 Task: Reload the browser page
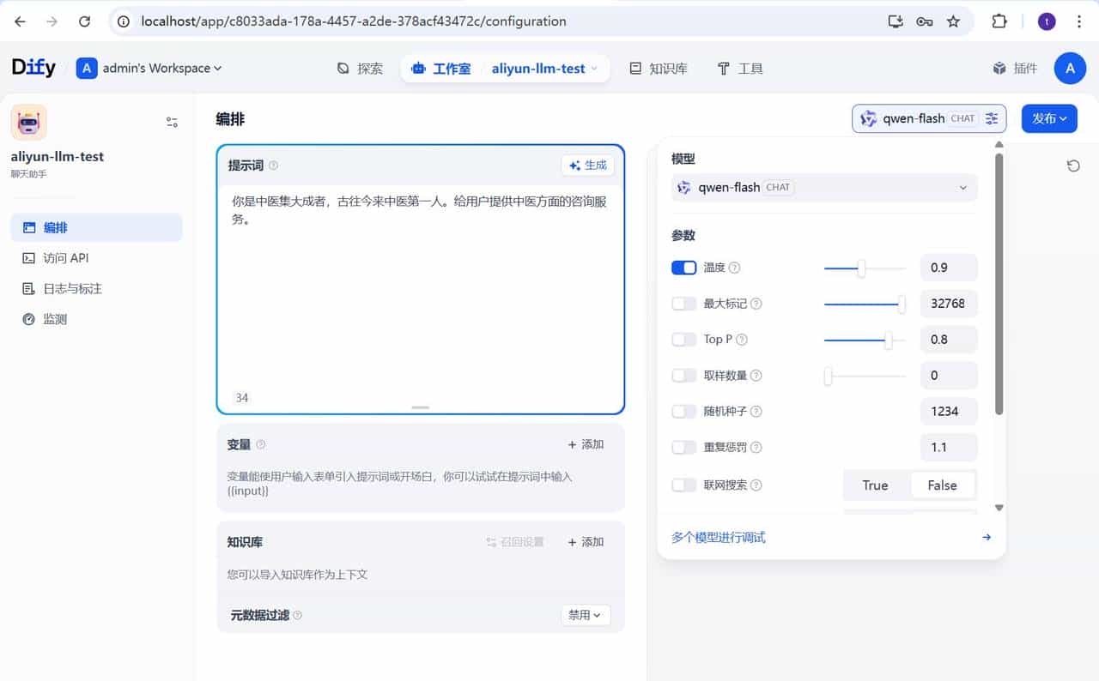84,21
